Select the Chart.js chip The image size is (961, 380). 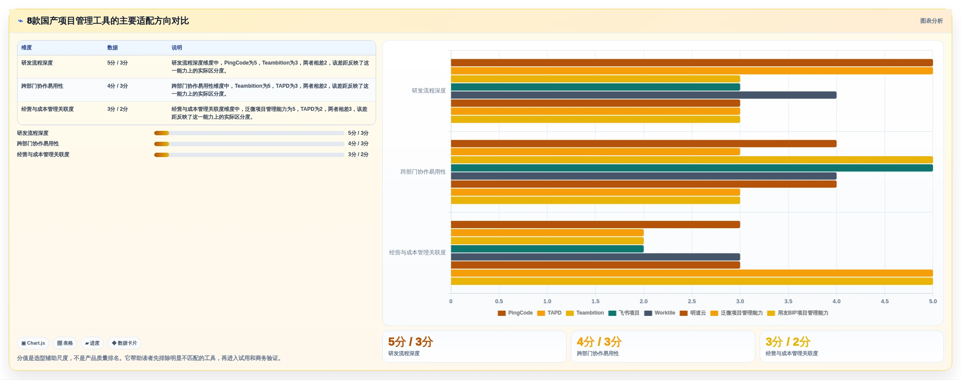(33, 343)
